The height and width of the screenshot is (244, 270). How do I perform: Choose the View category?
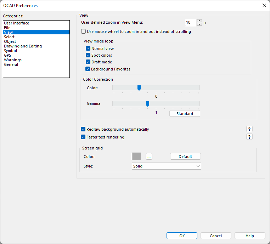[x=36, y=32]
